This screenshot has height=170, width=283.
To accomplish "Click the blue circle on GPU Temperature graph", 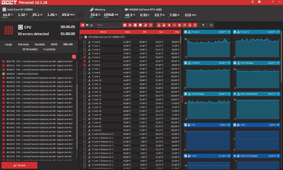I will 278,94.
